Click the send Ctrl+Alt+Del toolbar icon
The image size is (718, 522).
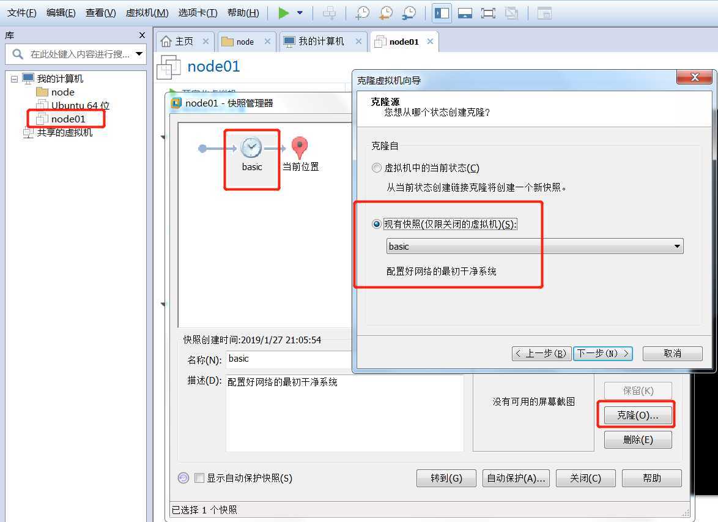coord(329,13)
